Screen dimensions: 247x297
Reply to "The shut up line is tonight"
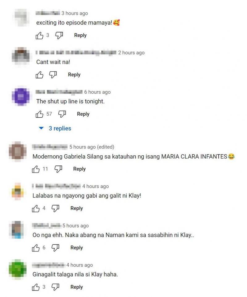(x=83, y=114)
